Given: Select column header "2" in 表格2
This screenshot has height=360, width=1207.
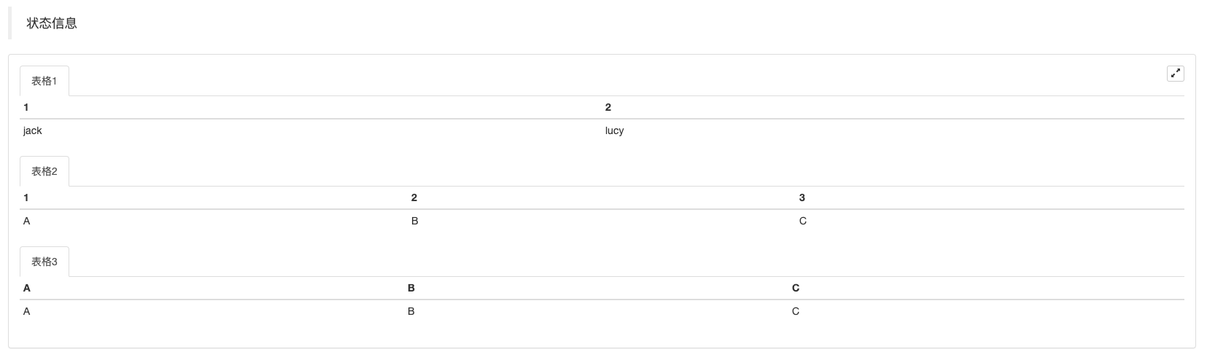Looking at the screenshot, I should (x=414, y=198).
